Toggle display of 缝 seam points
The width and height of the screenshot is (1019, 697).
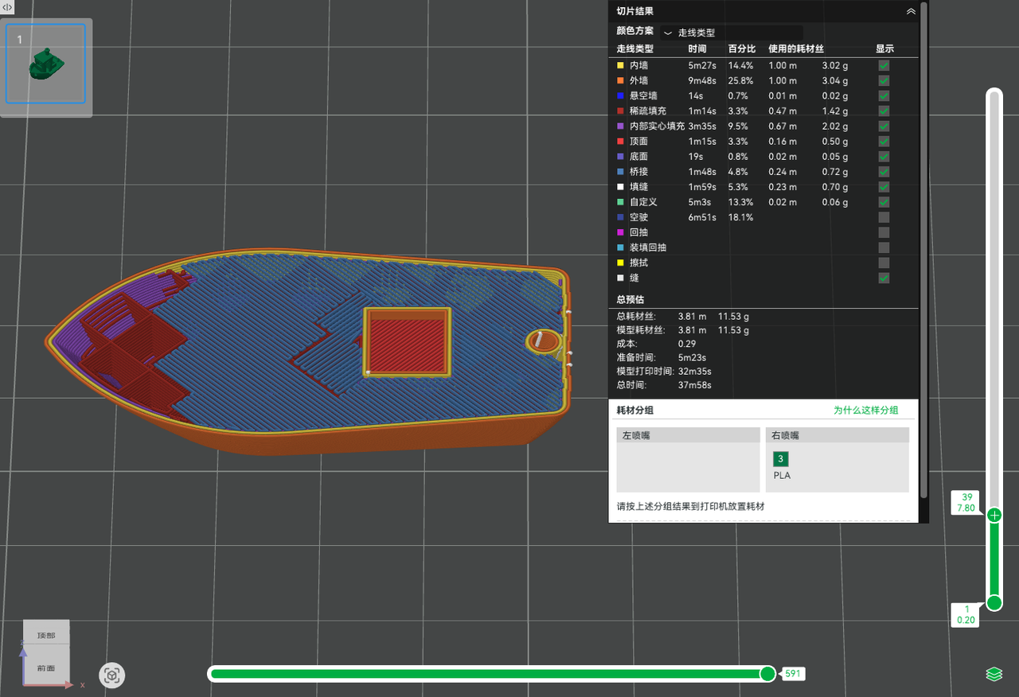[884, 278]
